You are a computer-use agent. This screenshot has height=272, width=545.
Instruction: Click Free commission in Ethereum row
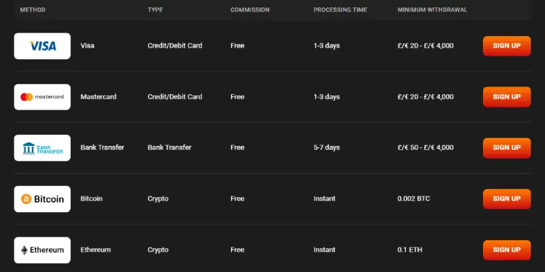[237, 250]
